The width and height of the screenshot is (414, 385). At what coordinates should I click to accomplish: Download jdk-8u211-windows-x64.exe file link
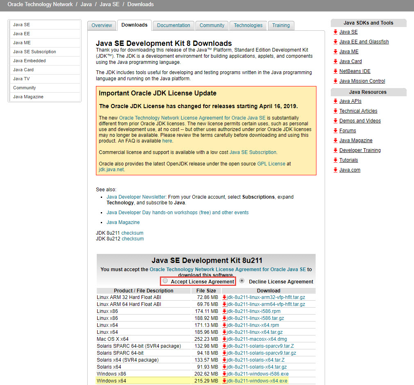click(x=257, y=381)
